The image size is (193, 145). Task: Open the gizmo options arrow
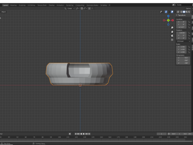[168, 12]
